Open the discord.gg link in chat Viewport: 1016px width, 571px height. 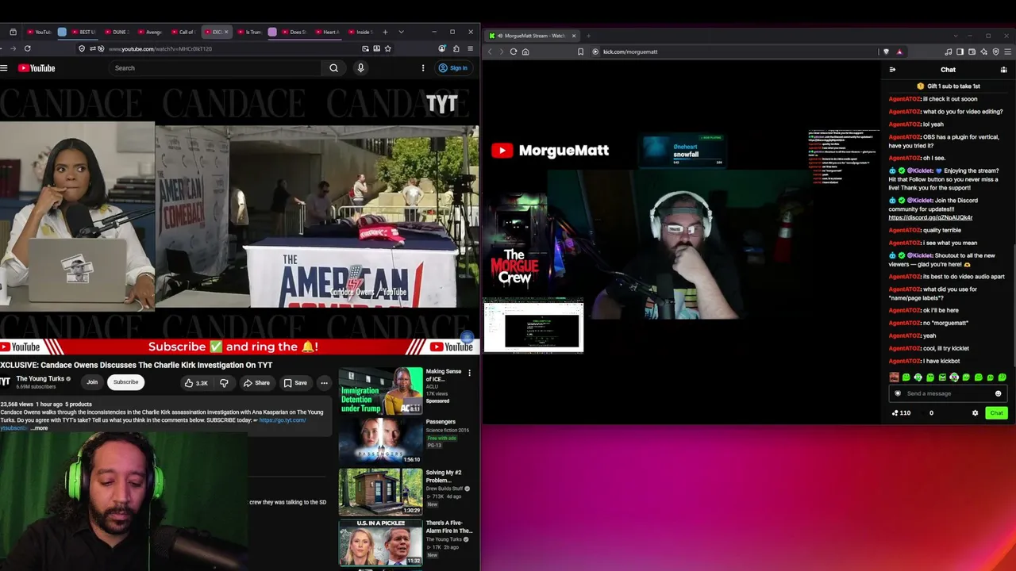(930, 217)
